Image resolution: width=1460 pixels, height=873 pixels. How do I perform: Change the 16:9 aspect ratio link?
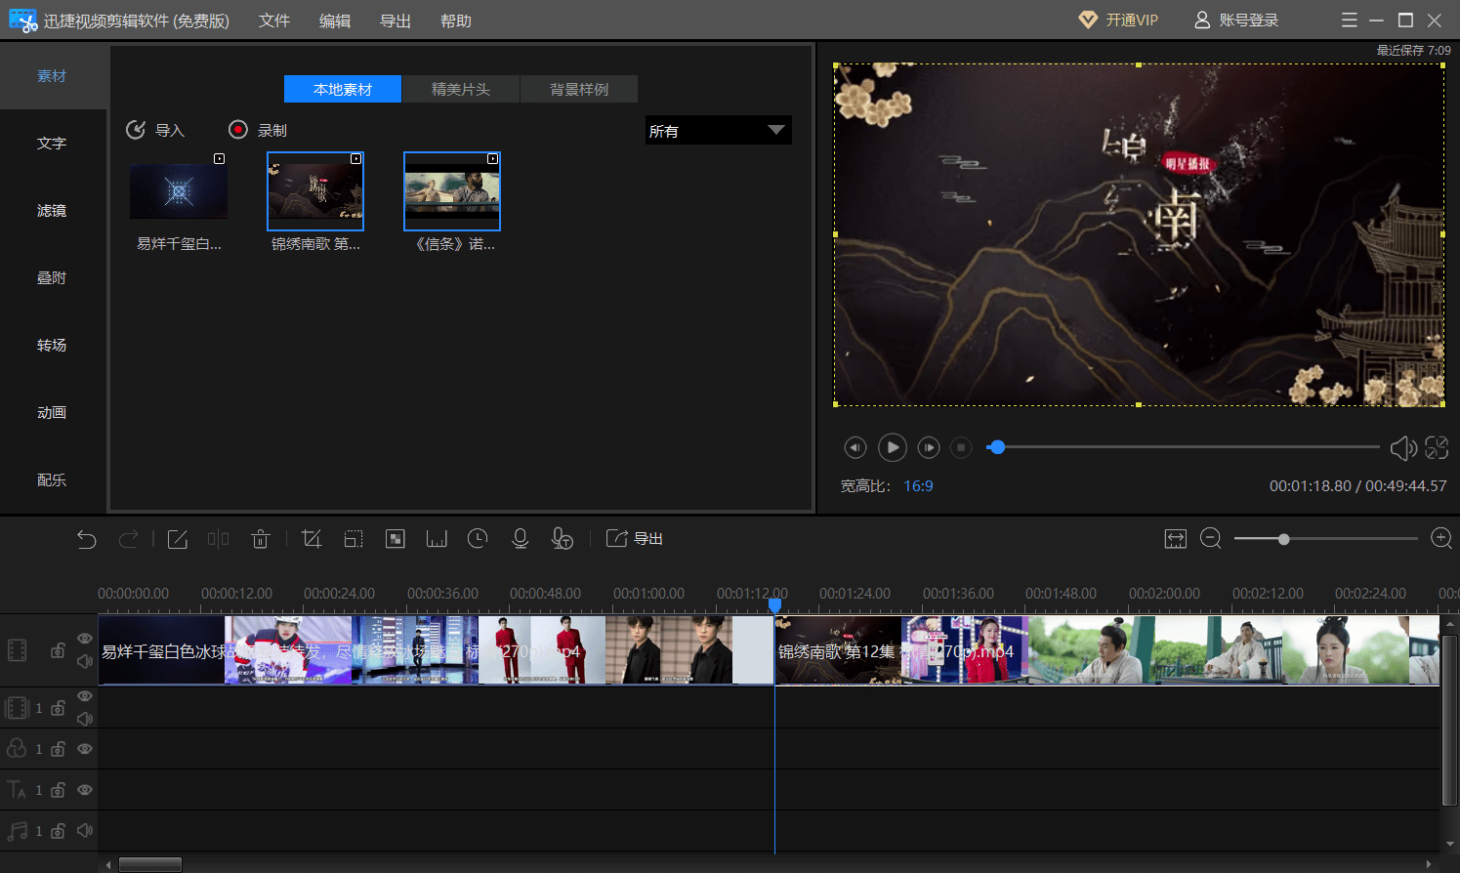[x=918, y=486]
